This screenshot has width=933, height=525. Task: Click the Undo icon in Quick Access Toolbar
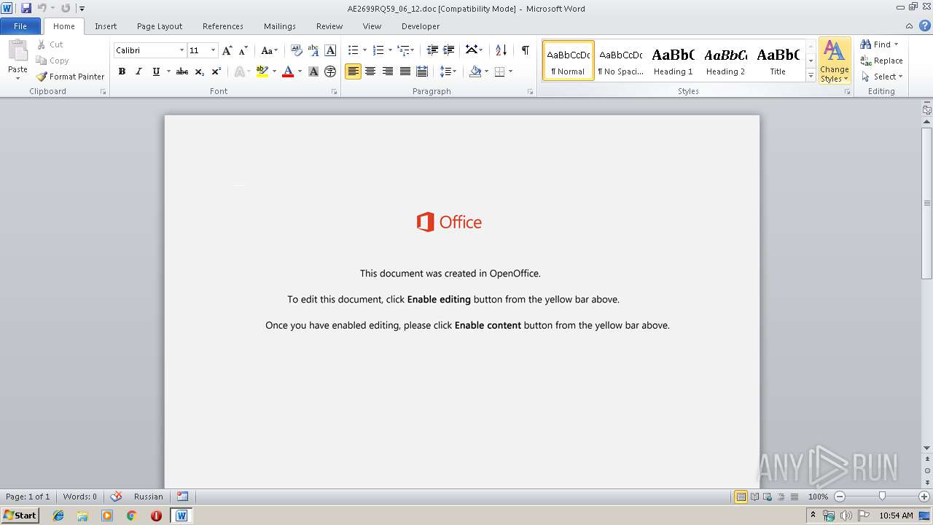[x=42, y=8]
